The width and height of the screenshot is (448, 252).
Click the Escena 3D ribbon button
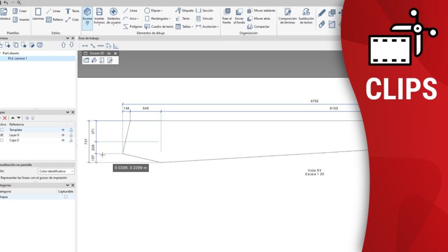87,16
